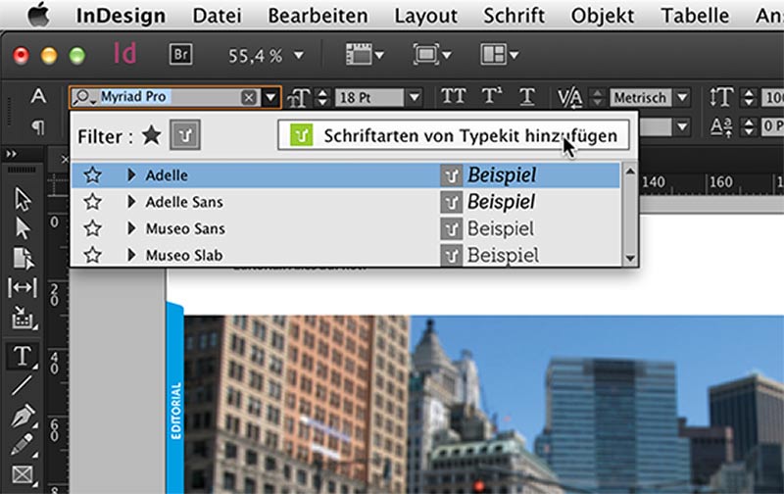The height and width of the screenshot is (494, 784).
Task: Step the font size with stepper arrows
Action: [323, 97]
